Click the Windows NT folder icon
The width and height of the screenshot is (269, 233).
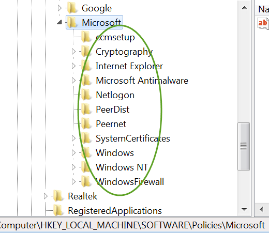(x=86, y=167)
